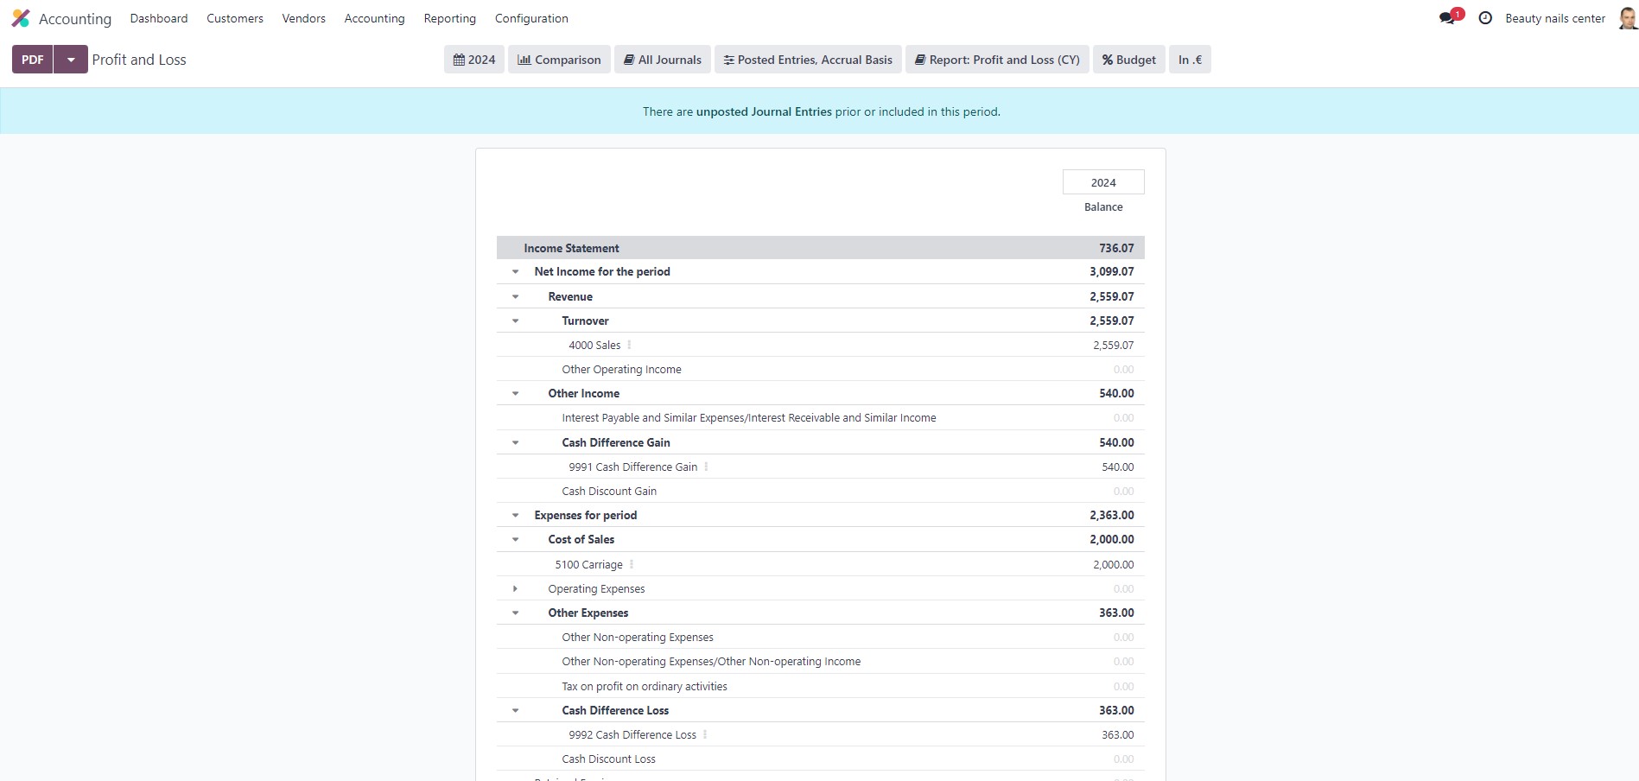This screenshot has width=1639, height=781.
Task: Open the Configuration menu
Action: [x=531, y=18]
